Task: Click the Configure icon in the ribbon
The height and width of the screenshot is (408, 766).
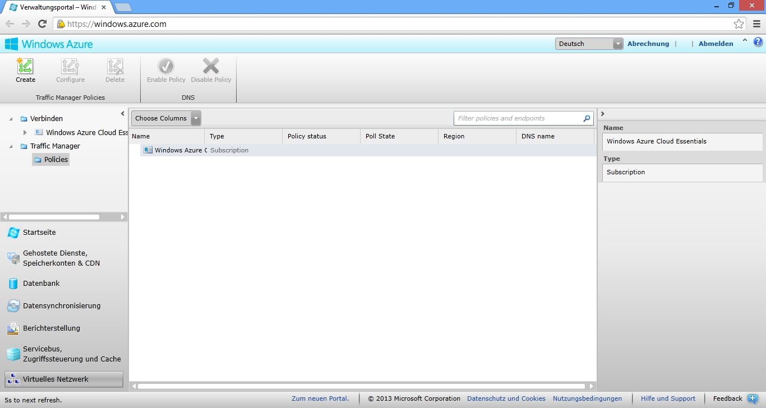Action: pyautogui.click(x=70, y=67)
